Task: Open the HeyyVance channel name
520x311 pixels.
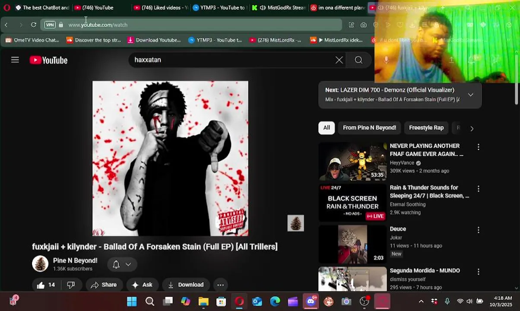Action: [402, 163]
